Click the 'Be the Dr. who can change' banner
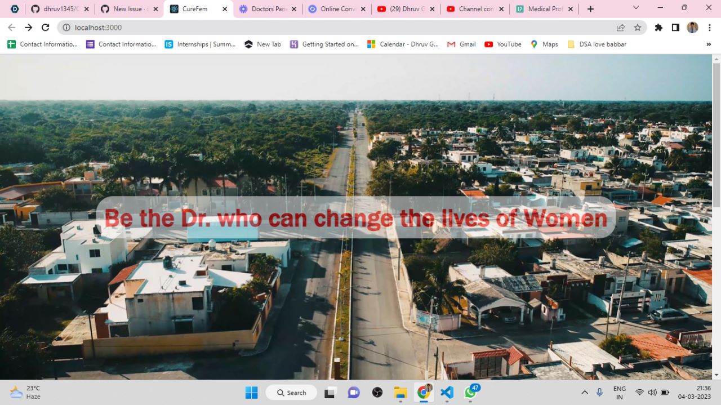 pos(355,217)
